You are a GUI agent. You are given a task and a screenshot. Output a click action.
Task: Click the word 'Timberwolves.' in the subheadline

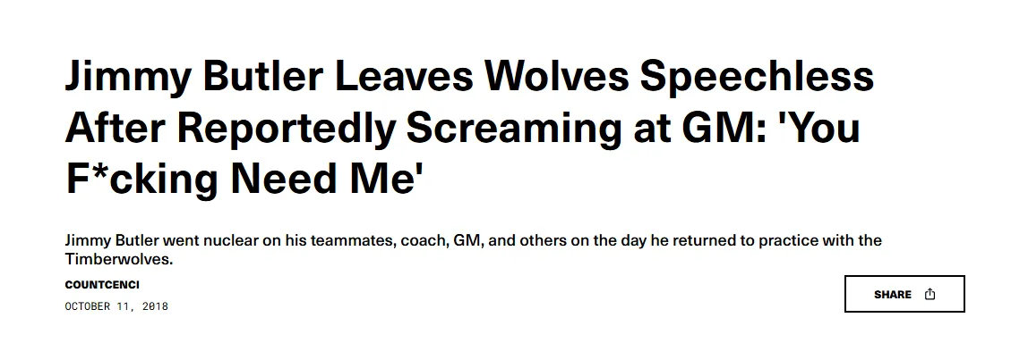pyautogui.click(x=120, y=260)
